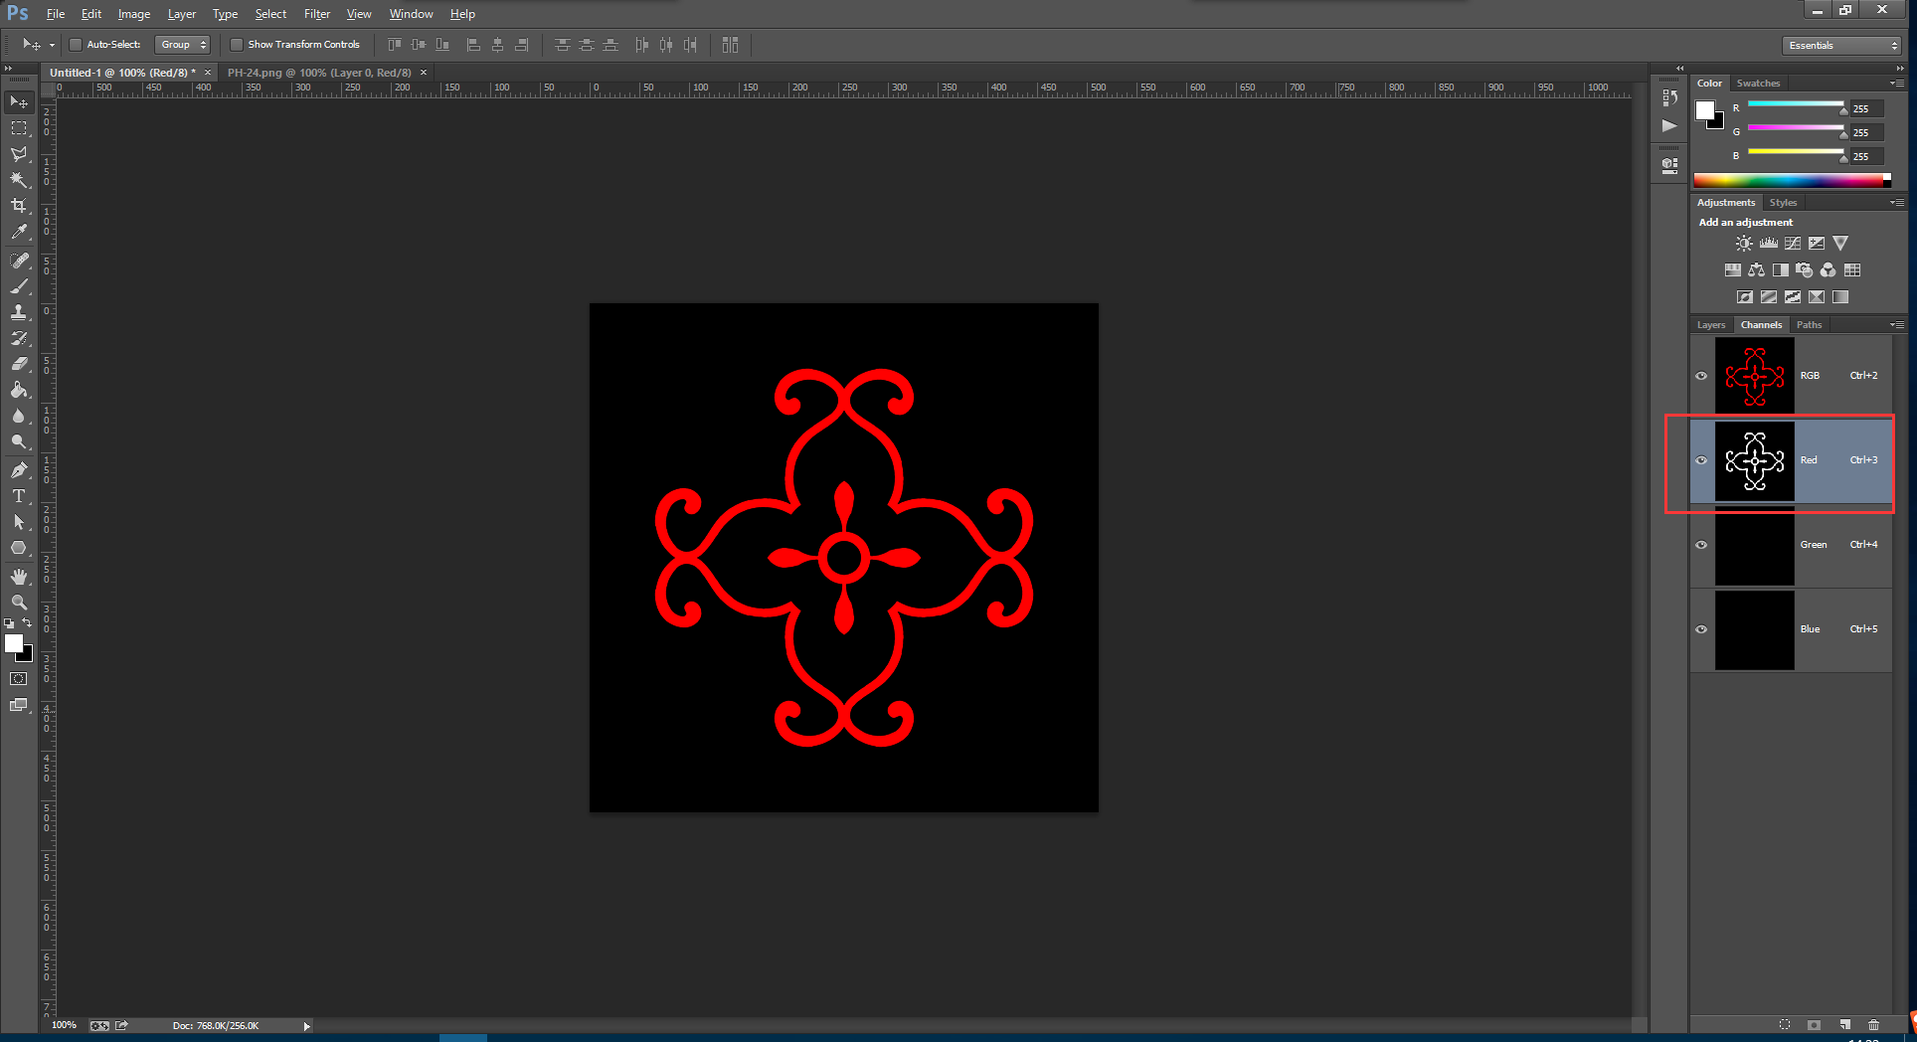The height and width of the screenshot is (1042, 1917).
Task: Select the Zoom tool
Action: point(19,603)
